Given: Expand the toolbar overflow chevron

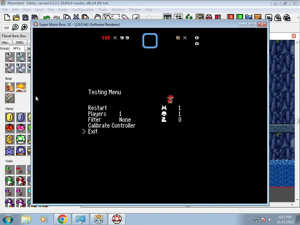Looking at the screenshot, I should tap(298, 18).
